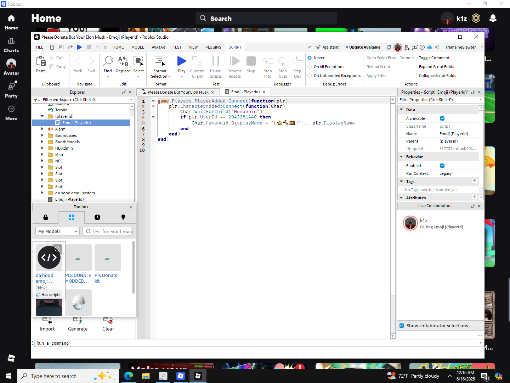510x383 pixels.
Task: Open the HOME ribbon tab
Action: click(x=118, y=47)
